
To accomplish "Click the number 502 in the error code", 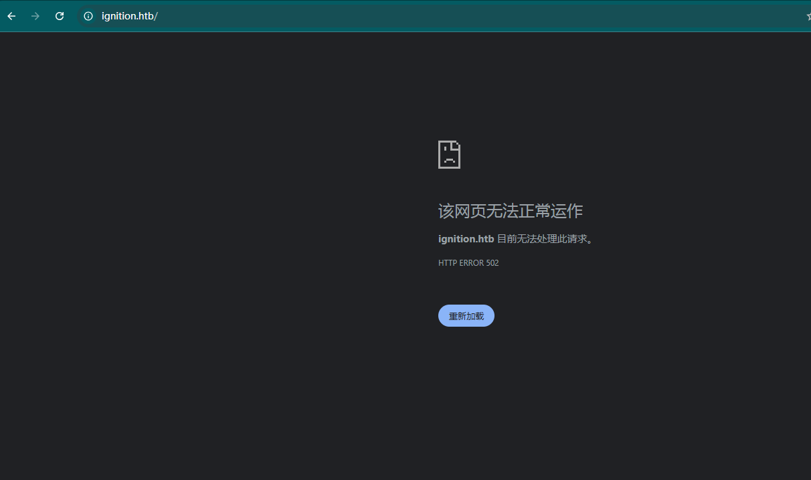I will coord(492,263).
